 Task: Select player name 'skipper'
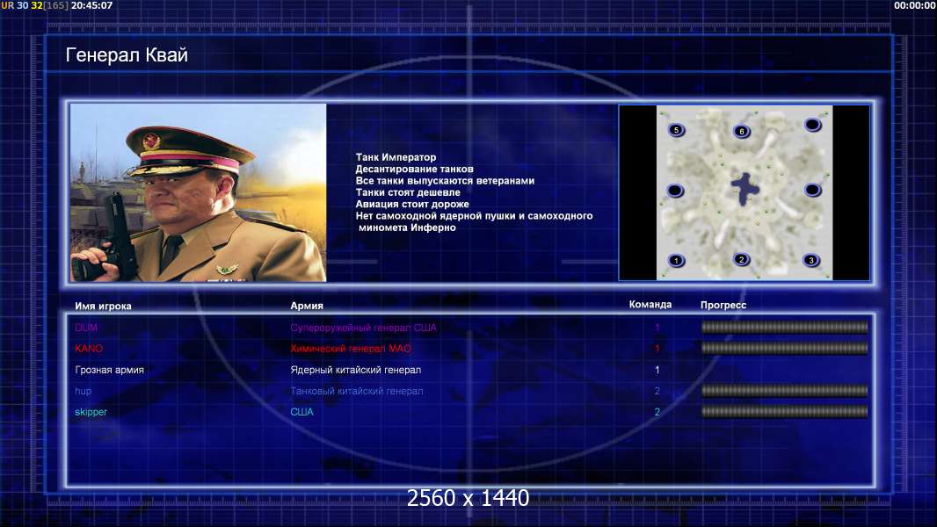pyautogui.click(x=91, y=412)
